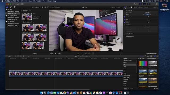Screen dimensions: 170x95
Task: Open the retiming speedometer menu
Action: (60, 53)
